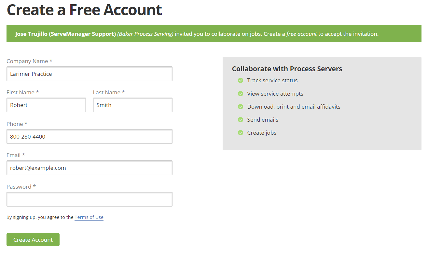Click the Send emails list item
428x255 pixels.
(262, 119)
